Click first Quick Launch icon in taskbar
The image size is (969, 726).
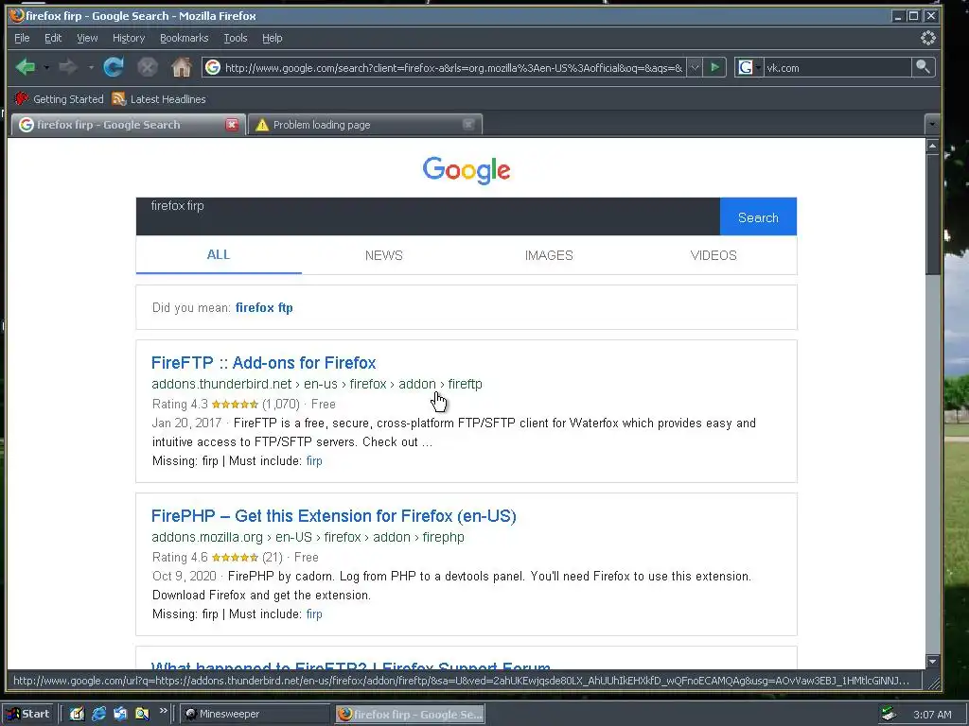point(77,714)
